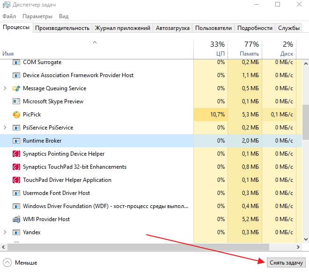The image size is (309, 273).
Task: Switch to the Процессы tab
Action: coord(16,27)
